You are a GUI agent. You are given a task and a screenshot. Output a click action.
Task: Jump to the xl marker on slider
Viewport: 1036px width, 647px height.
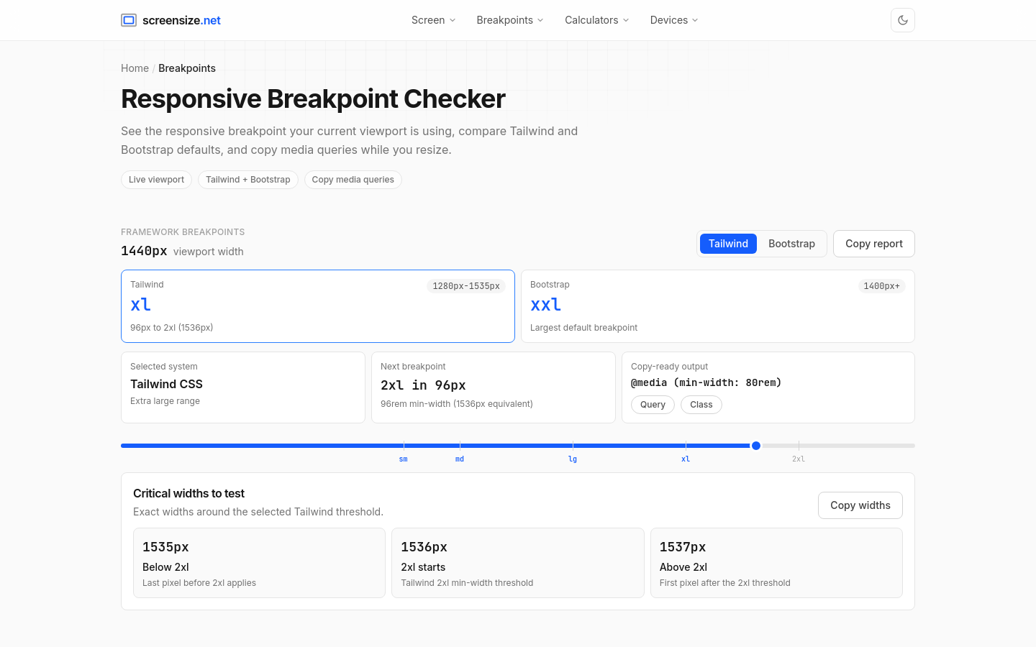(x=686, y=459)
